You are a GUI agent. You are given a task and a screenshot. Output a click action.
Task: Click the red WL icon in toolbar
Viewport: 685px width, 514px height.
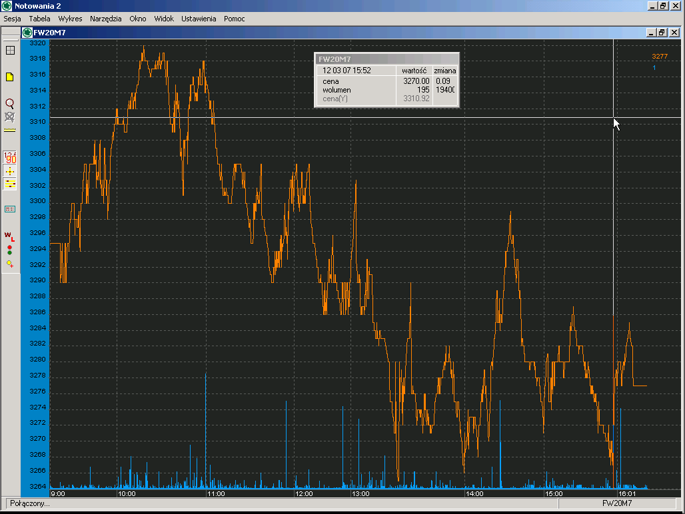coord(10,236)
